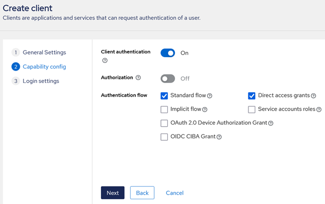The image size is (325, 204).
Task: Open help icon next to Authorization
Action: [x=138, y=78]
